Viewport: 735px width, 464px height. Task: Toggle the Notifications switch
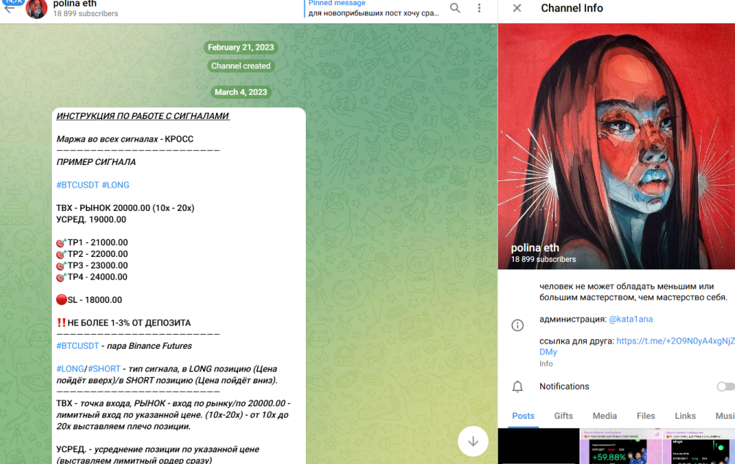click(x=726, y=386)
